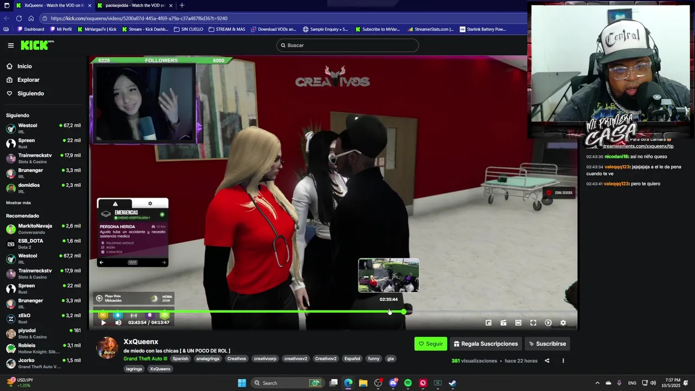Viewport: 695px width, 391px height.
Task: Open the Kick hamburger sidebar menu
Action: [x=10, y=45]
